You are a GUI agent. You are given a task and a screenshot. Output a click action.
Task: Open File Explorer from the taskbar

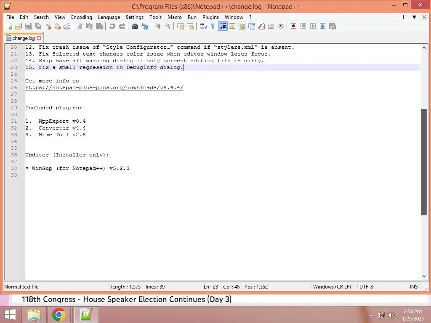pos(34,315)
